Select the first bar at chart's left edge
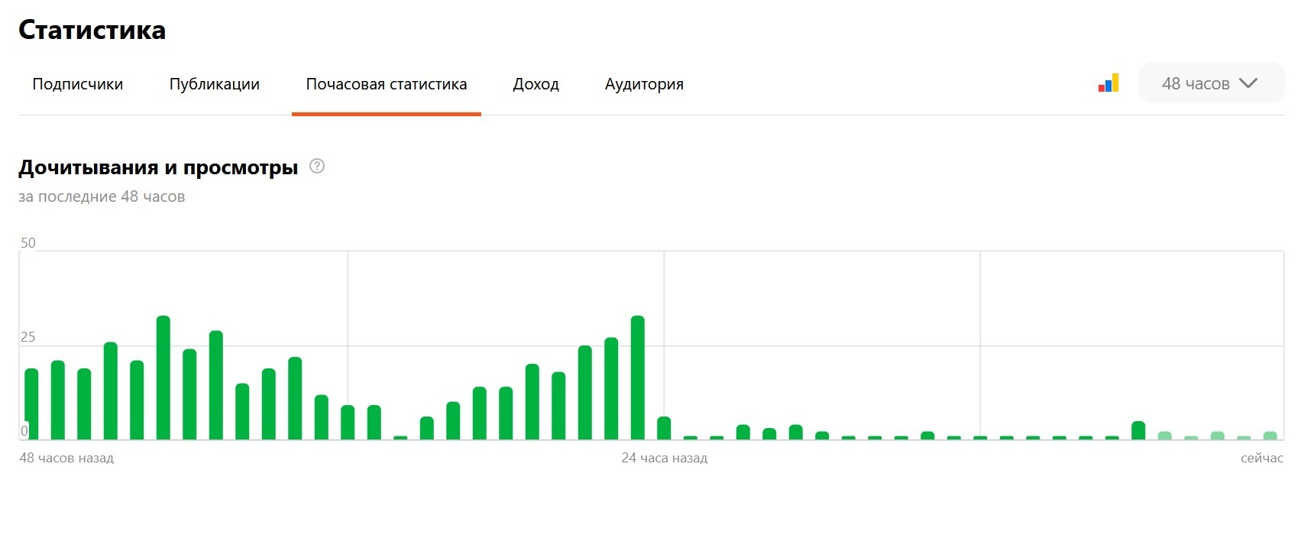1301x535 pixels. click(x=31, y=404)
